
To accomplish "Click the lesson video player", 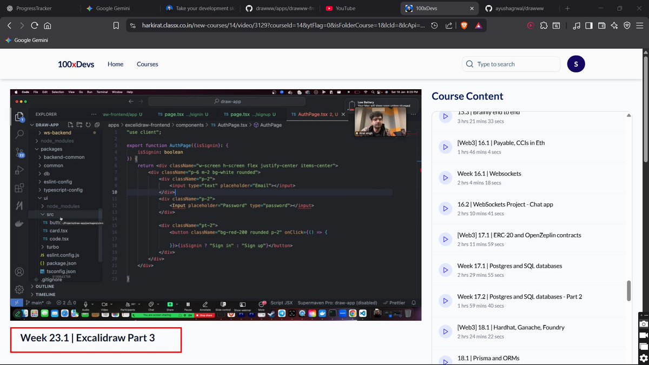I will point(216,205).
